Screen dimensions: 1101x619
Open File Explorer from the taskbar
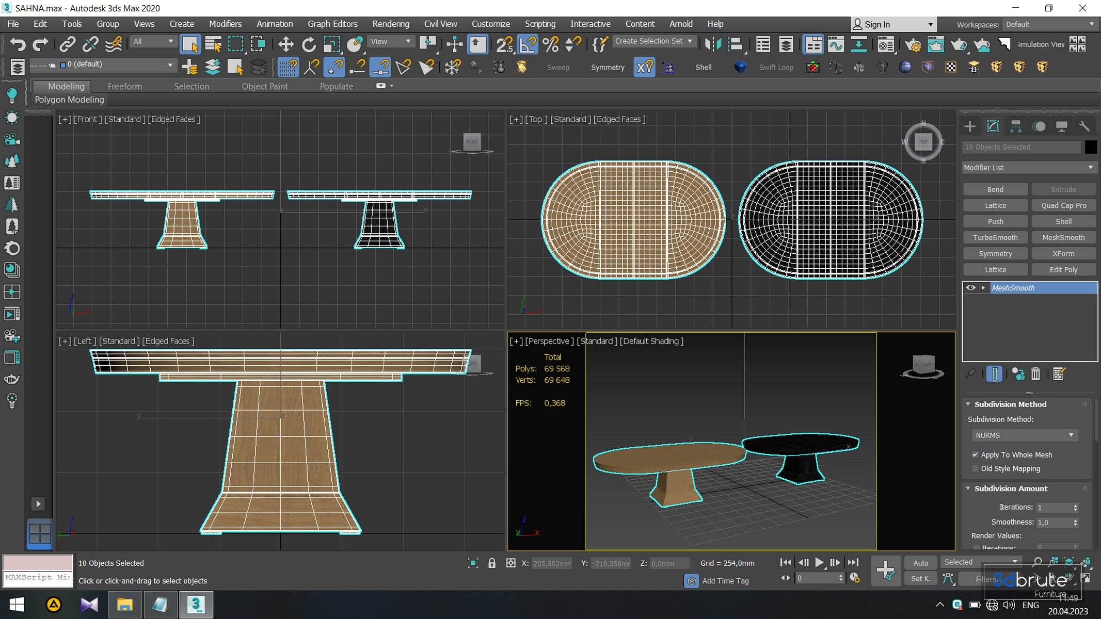124,605
